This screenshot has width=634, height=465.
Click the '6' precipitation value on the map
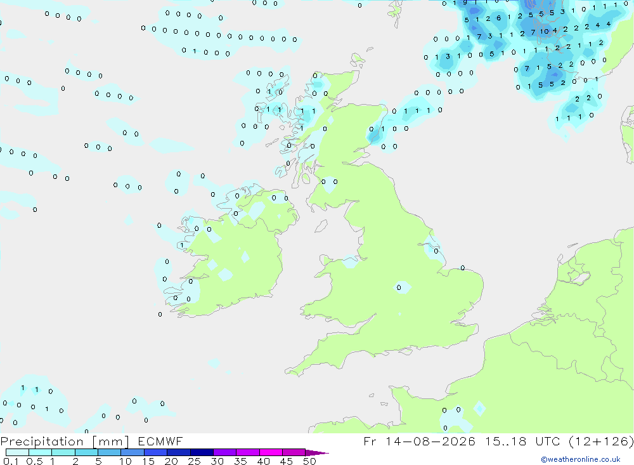tap(498, 18)
